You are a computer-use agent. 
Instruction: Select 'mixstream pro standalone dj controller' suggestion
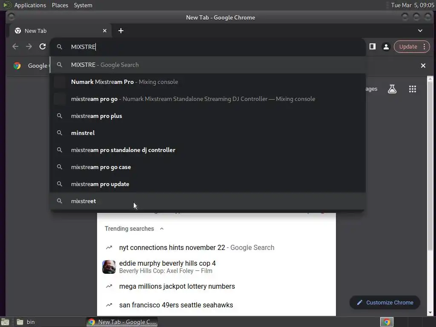pyautogui.click(x=207, y=150)
